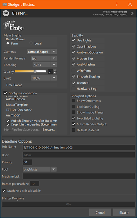
Task: Click the TST101_010_0010 shot label
Action: click(18, 110)
